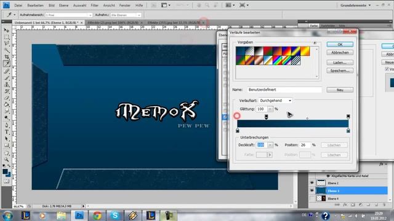
Task: Select the Pen tool
Action: click(7, 125)
